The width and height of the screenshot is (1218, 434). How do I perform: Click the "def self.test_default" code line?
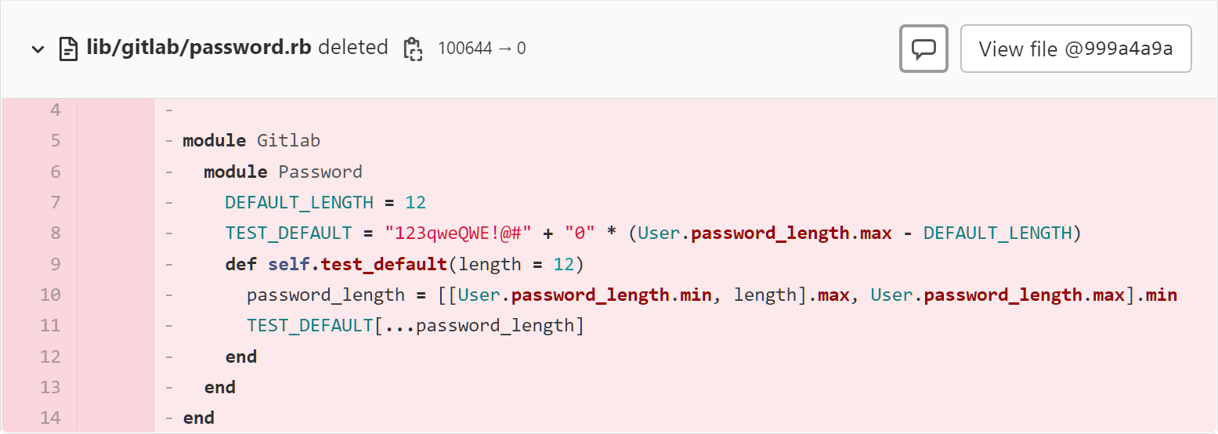click(404, 264)
